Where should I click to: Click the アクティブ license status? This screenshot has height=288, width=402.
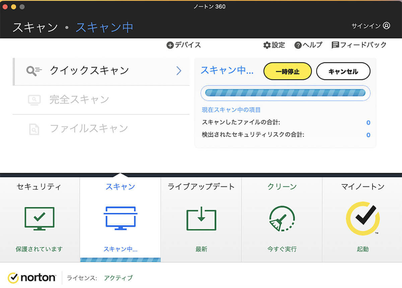pyautogui.click(x=118, y=278)
